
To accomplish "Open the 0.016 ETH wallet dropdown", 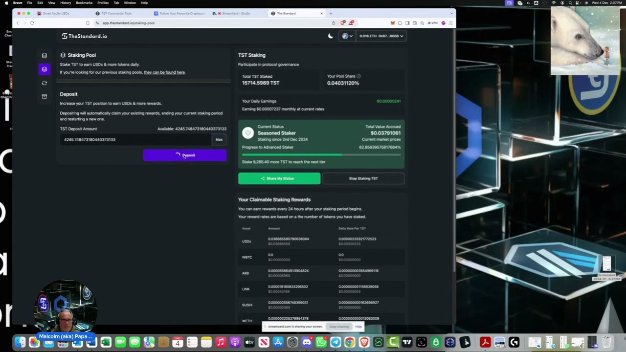I will pyautogui.click(x=381, y=36).
